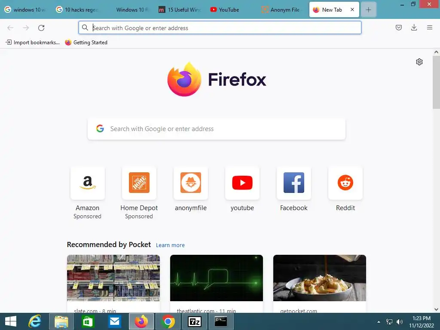Open Mail app from taskbar
The image size is (440, 330).
(x=115, y=321)
